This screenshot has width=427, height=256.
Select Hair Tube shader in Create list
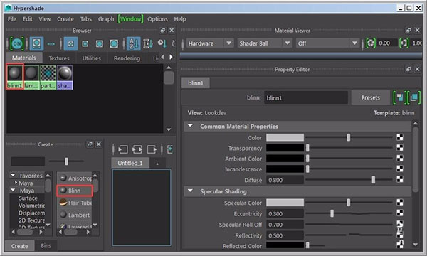pyautogui.click(x=74, y=203)
